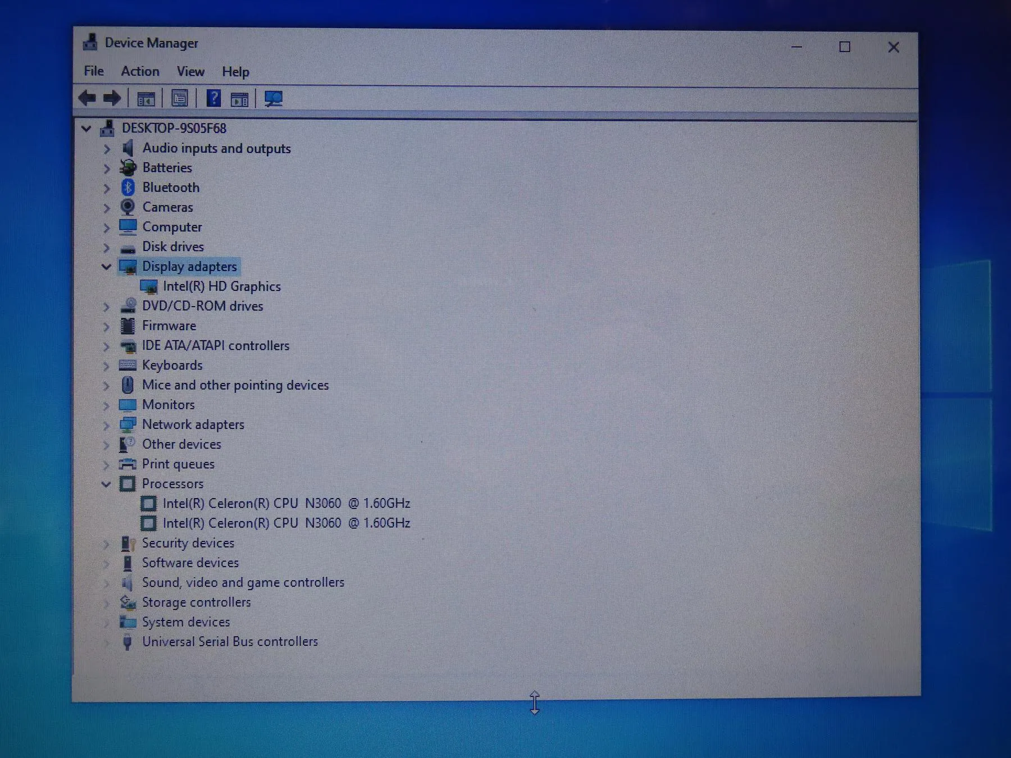This screenshot has height=758, width=1011.
Task: Click the Network adapters icon
Action: tap(128, 424)
